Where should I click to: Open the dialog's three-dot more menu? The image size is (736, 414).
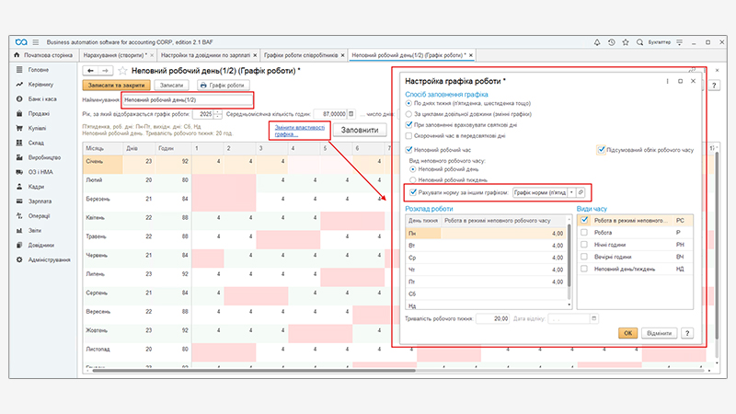click(666, 80)
